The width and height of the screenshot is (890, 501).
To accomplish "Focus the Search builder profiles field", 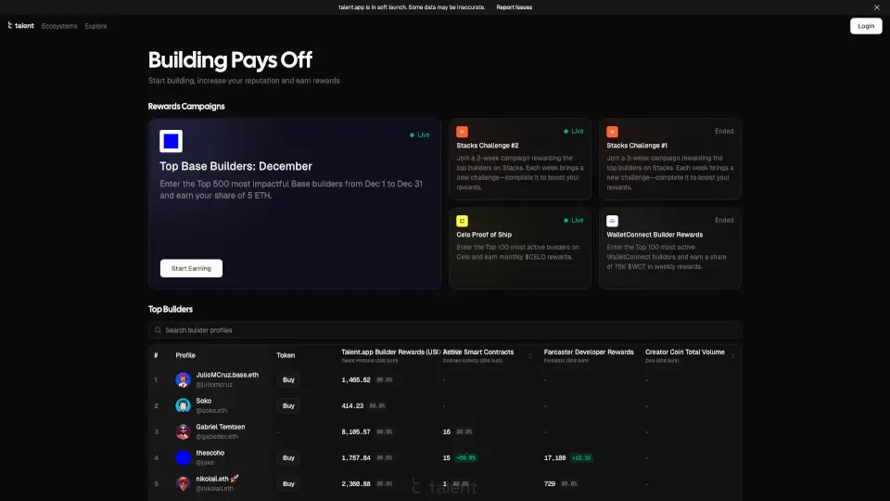I will [445, 330].
